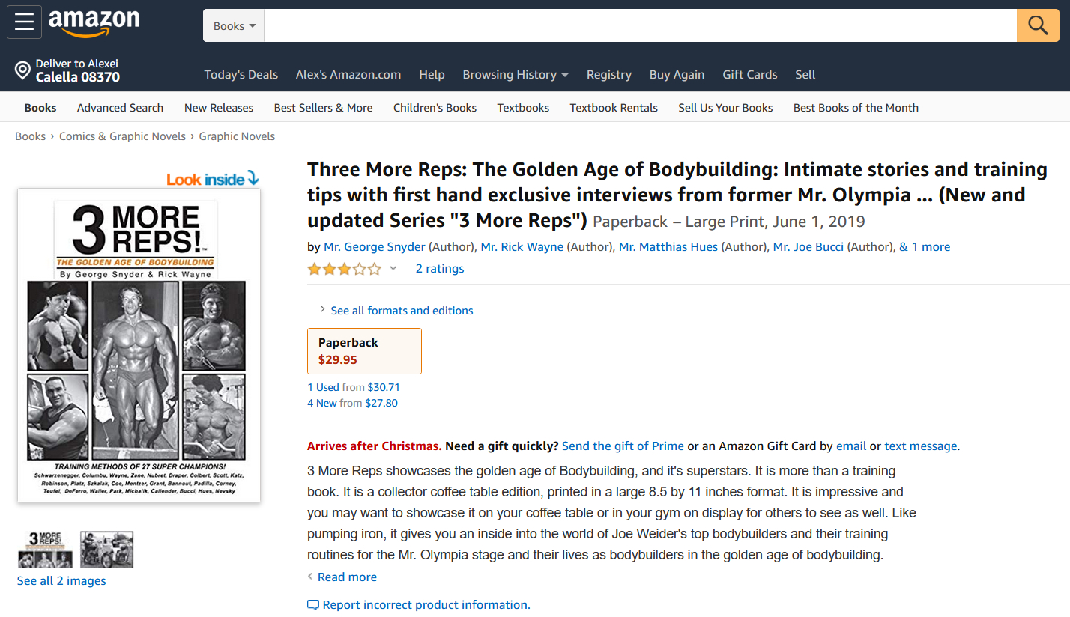Click the Amazon logo
This screenshot has height=617, width=1070.
point(94,22)
